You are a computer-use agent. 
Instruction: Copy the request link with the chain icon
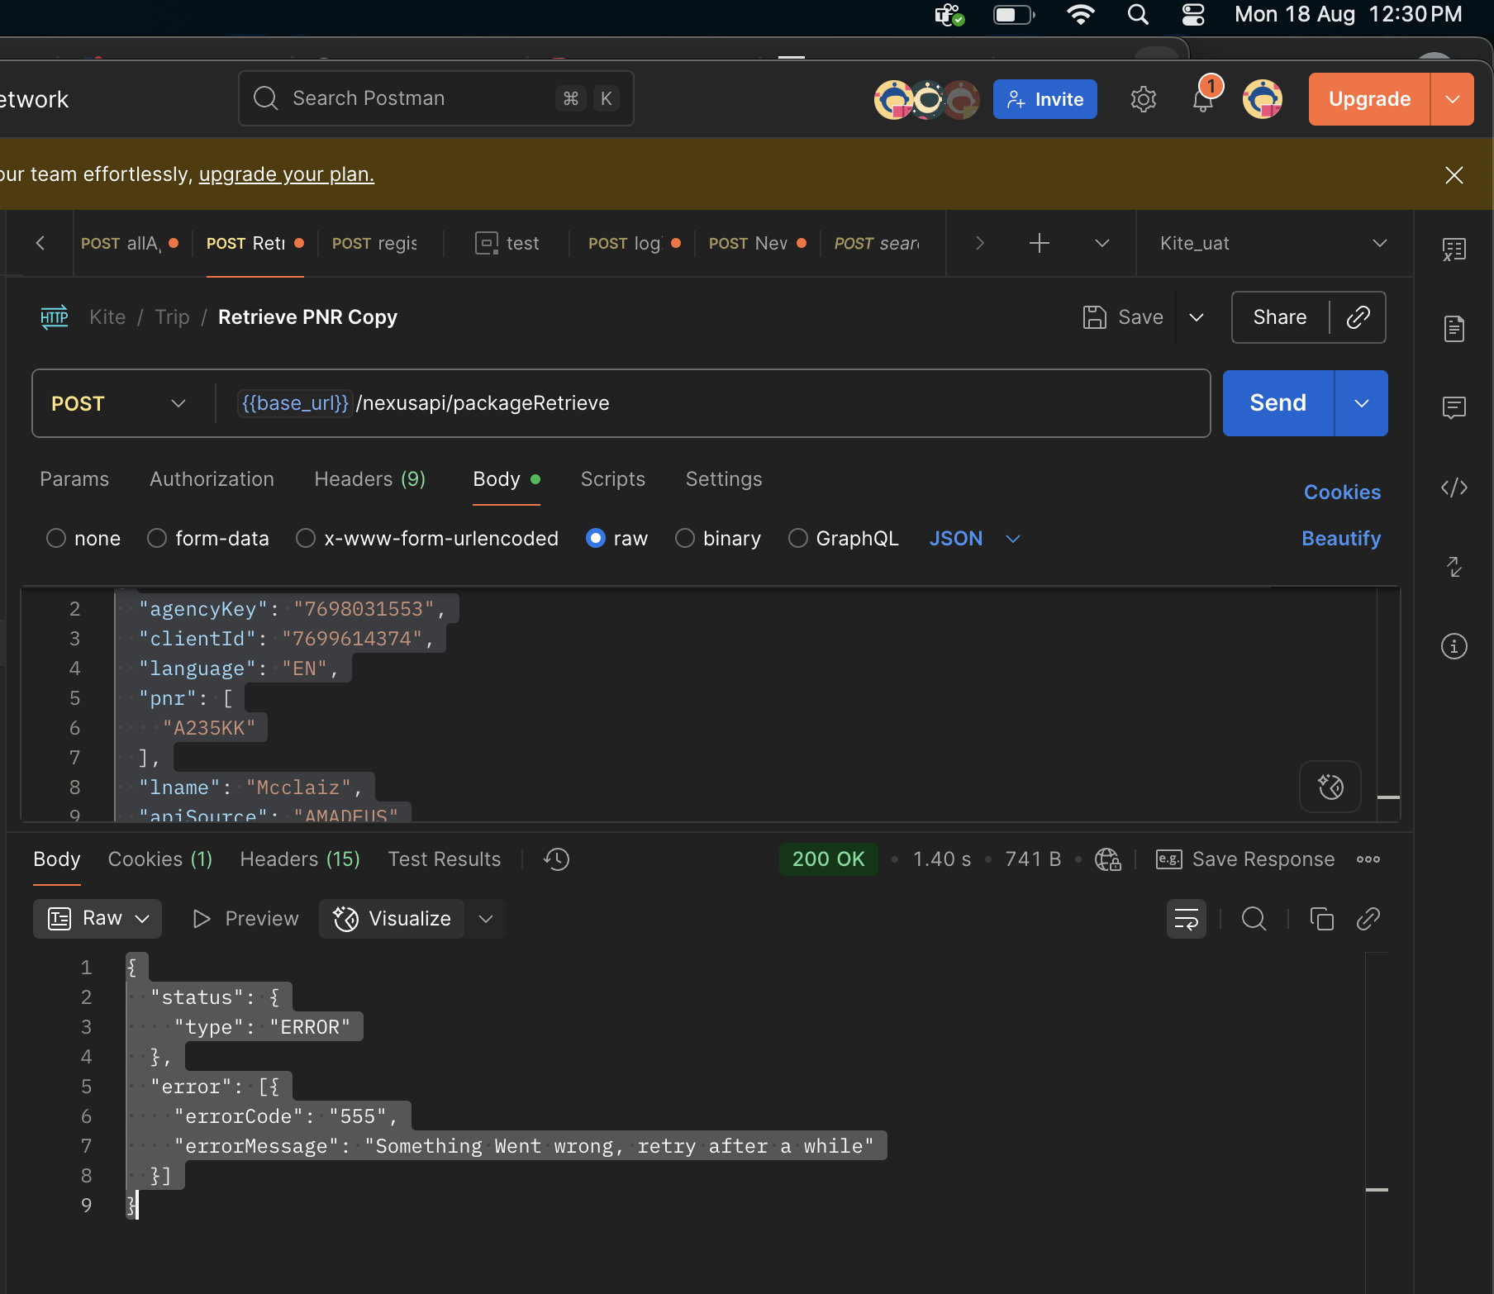click(1358, 317)
